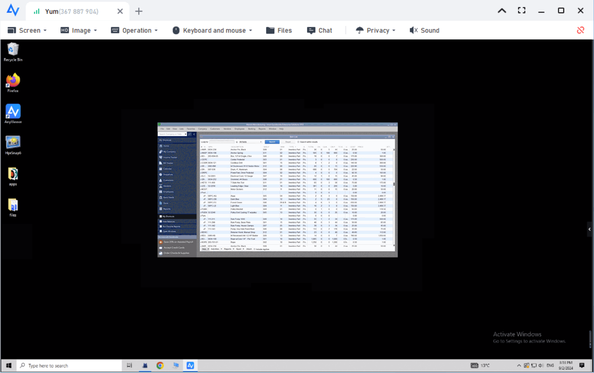This screenshot has width=594, height=373.
Task: Open HprSnap6 desktop shortcut
Action: click(x=13, y=143)
